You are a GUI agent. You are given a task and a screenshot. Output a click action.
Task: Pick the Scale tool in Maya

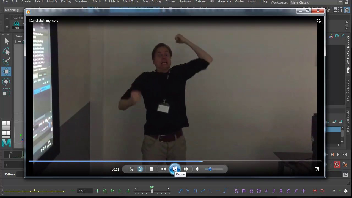tap(7, 92)
